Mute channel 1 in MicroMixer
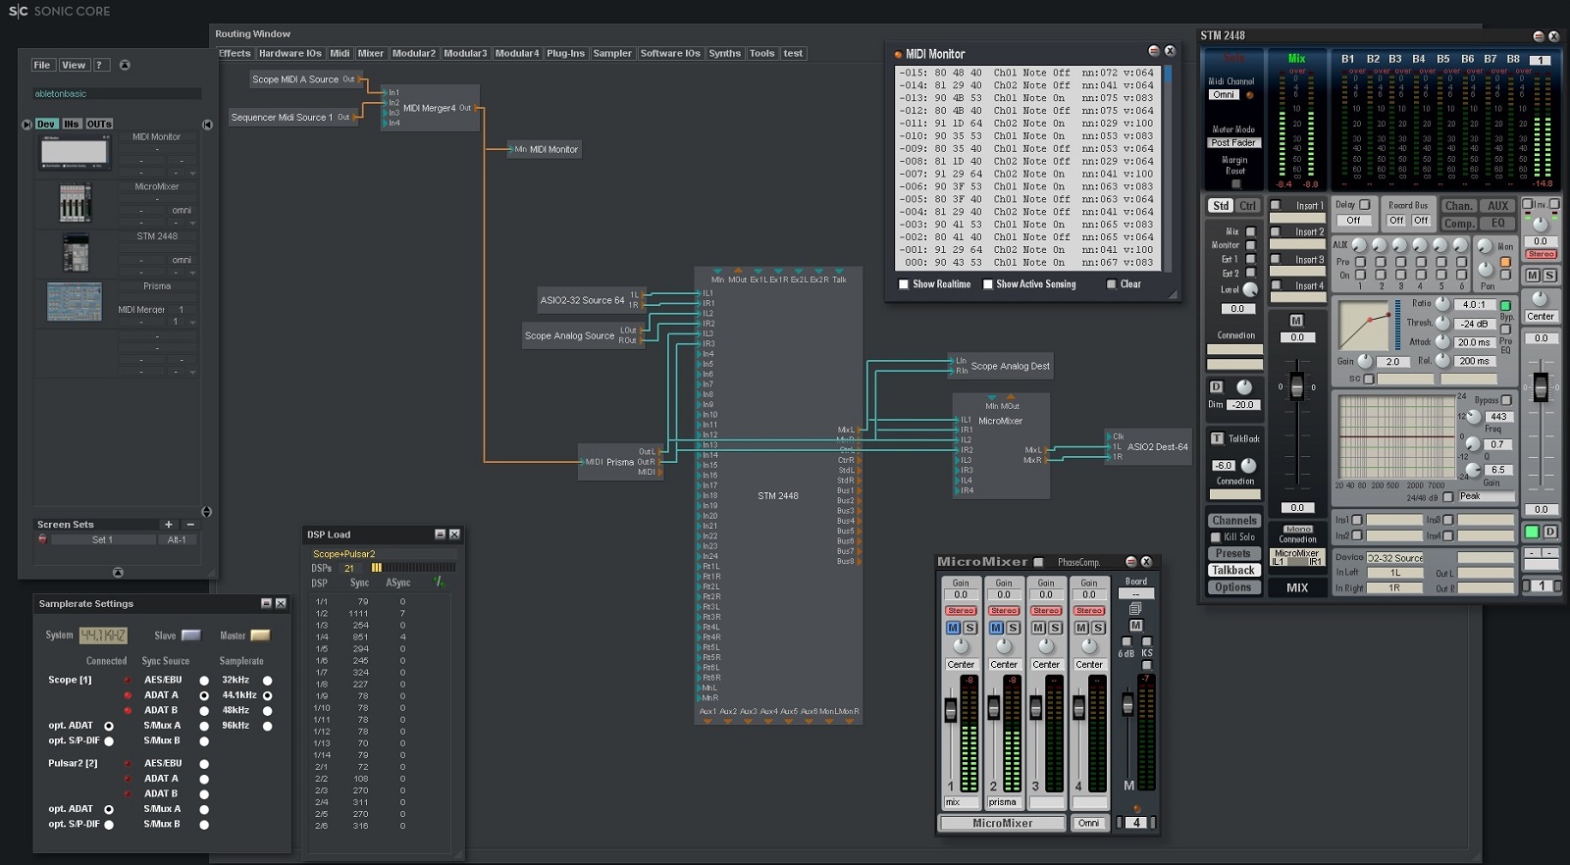 [x=953, y=628]
